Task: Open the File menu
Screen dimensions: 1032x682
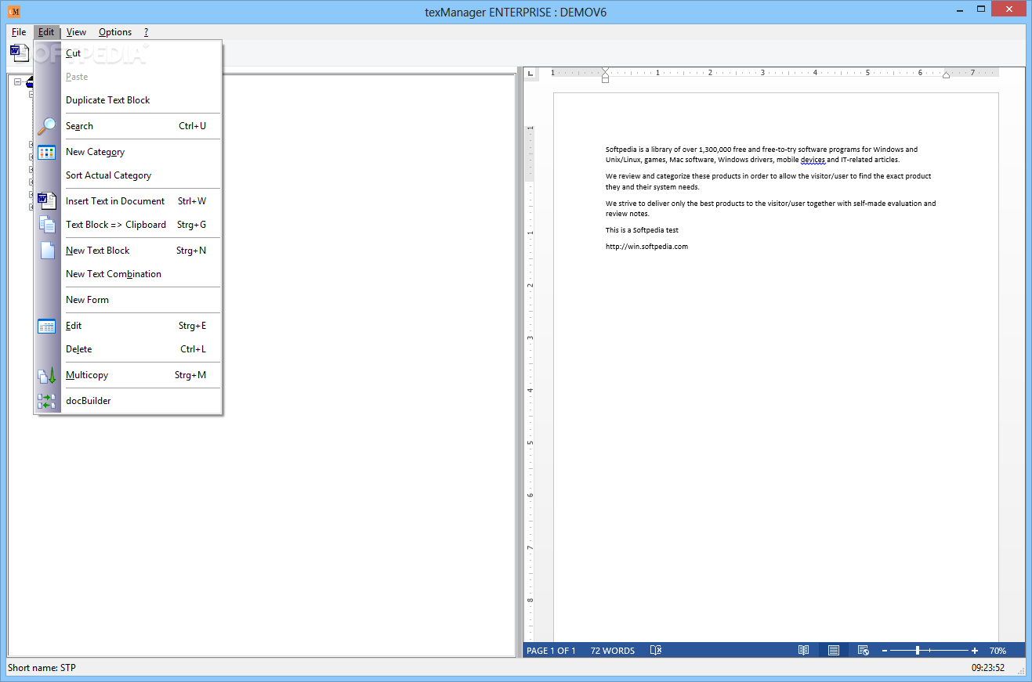Action: pyautogui.click(x=19, y=32)
